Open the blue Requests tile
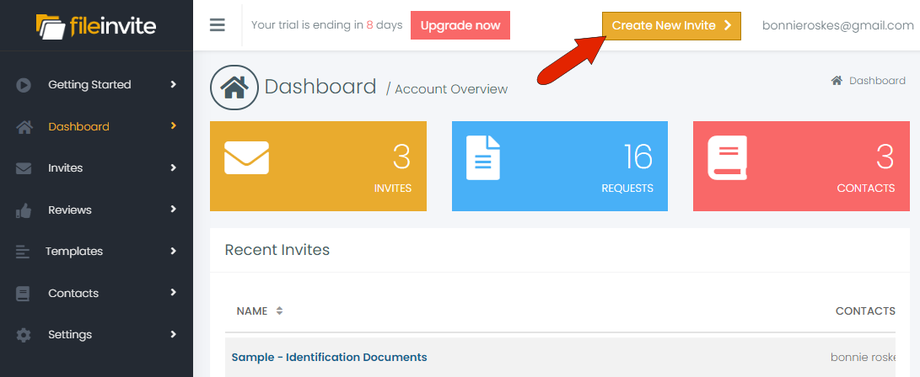Screen dimensions: 920x377 (x=560, y=166)
